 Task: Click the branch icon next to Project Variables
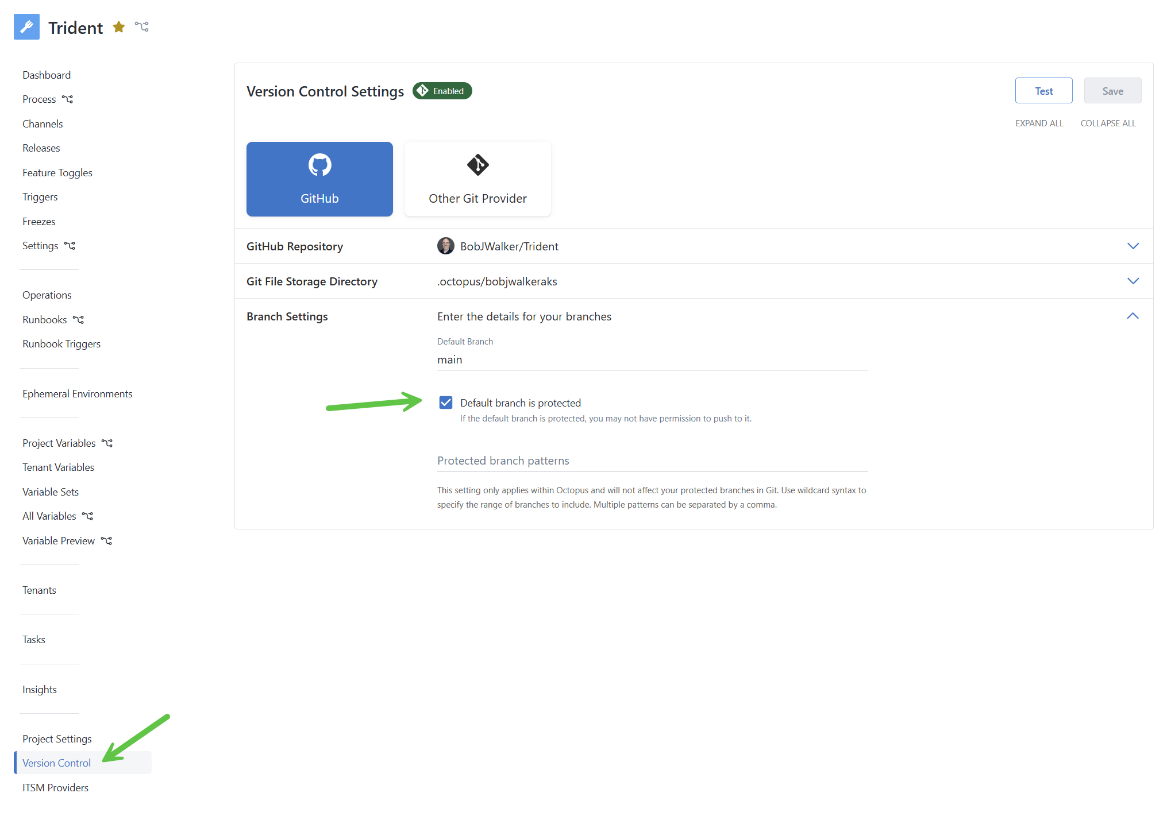tap(107, 443)
